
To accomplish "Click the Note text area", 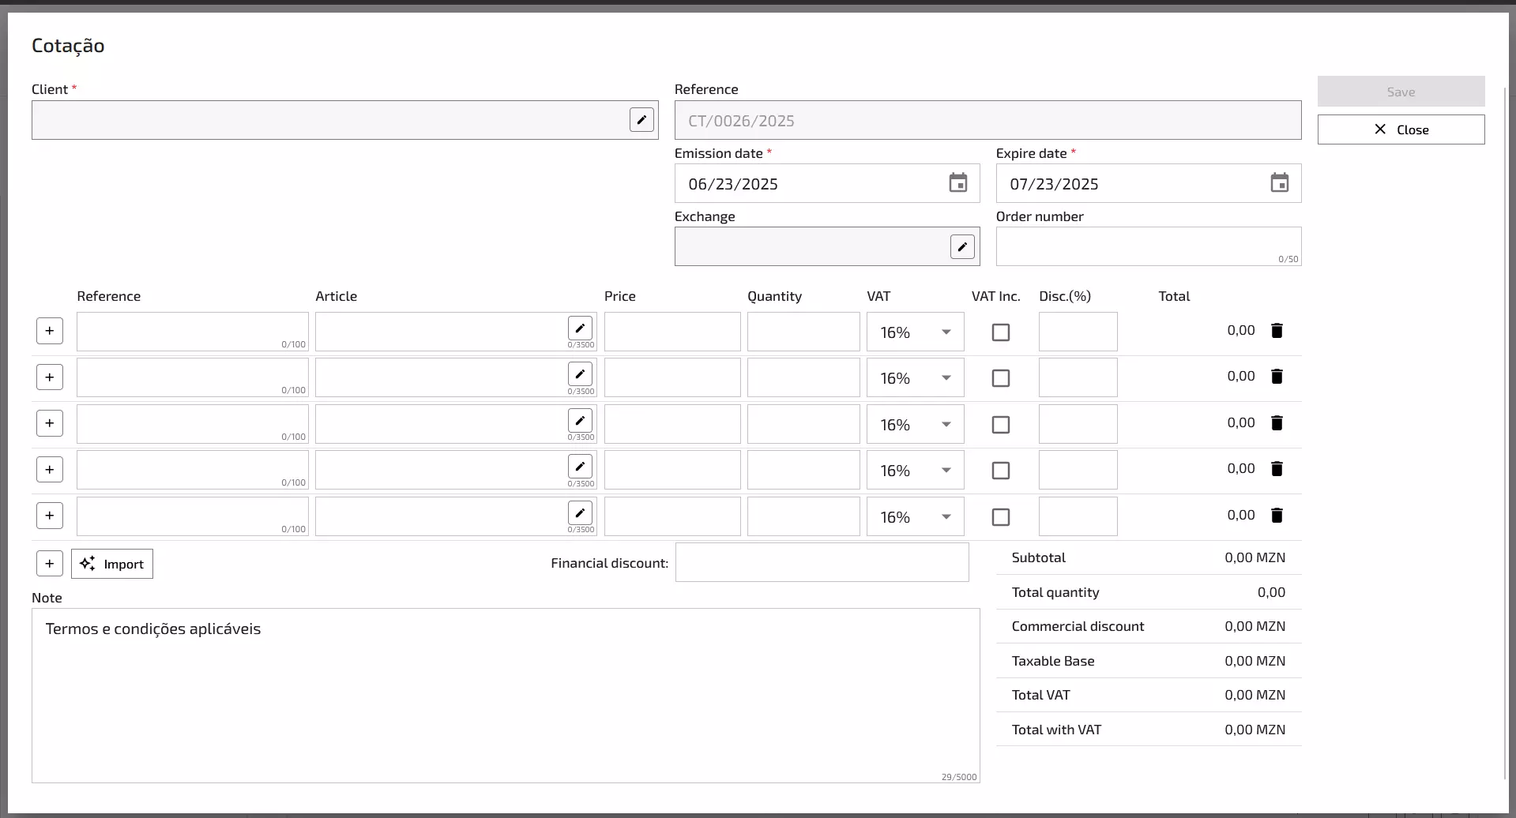I will 506,696.
